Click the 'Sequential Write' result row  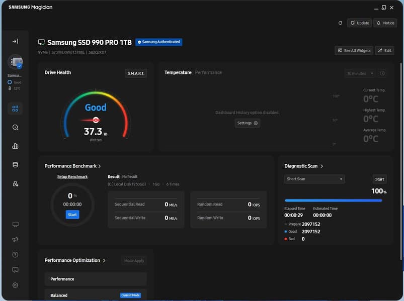coord(146,218)
